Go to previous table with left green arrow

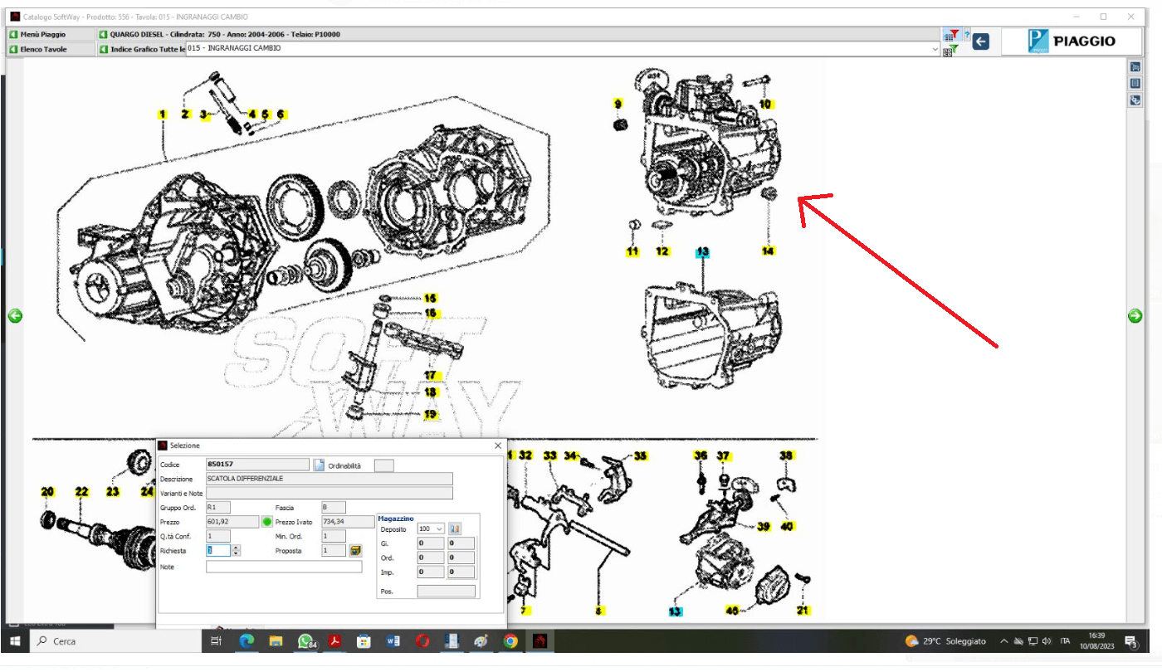pyautogui.click(x=15, y=316)
